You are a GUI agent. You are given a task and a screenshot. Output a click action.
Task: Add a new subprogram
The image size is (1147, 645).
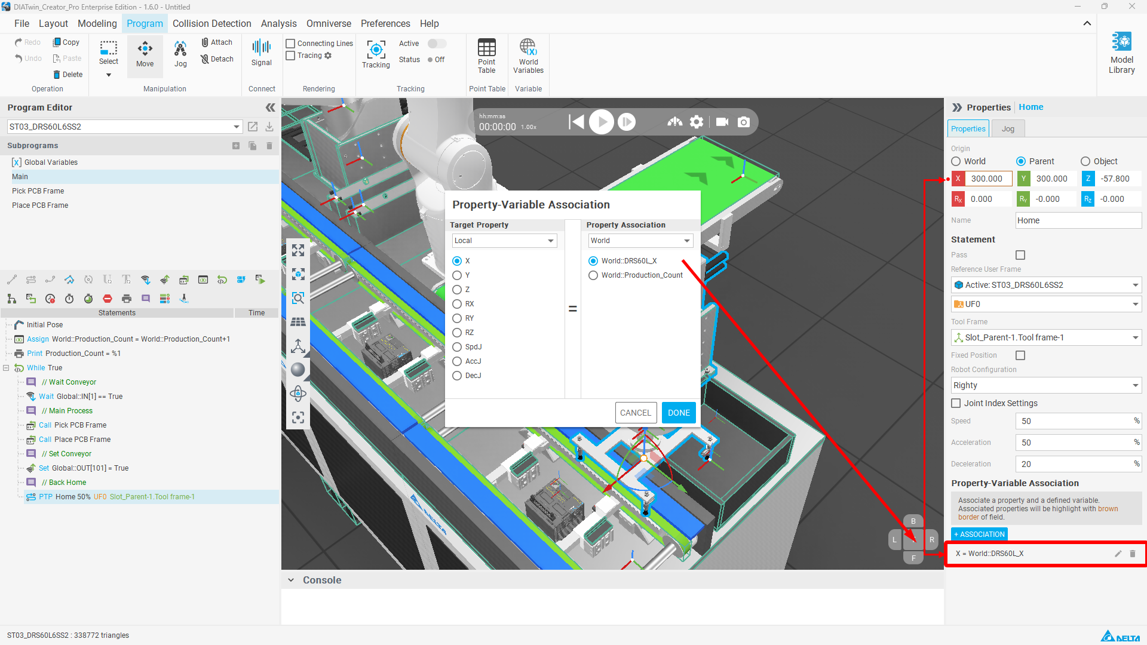tap(236, 146)
